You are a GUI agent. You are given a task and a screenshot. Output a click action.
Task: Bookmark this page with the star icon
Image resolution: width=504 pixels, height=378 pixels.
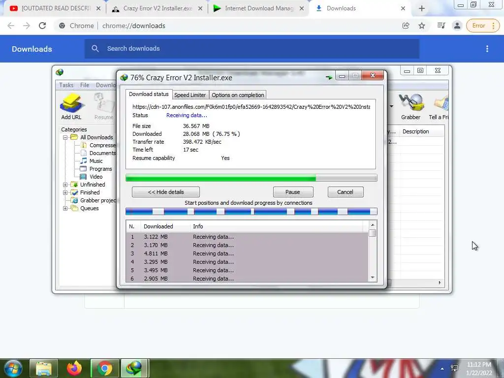click(x=422, y=26)
